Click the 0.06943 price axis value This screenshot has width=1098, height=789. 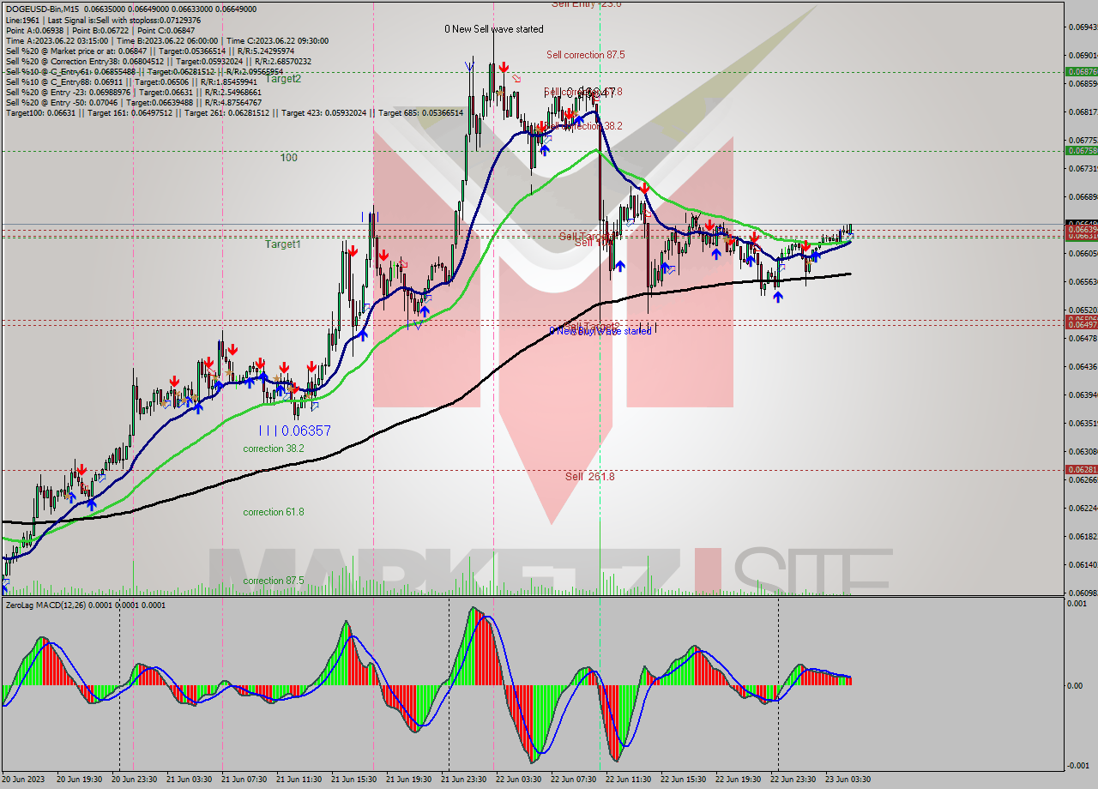tap(1082, 27)
